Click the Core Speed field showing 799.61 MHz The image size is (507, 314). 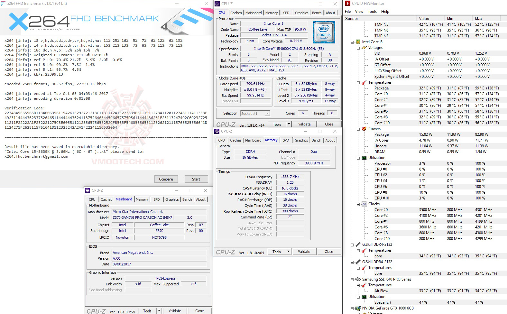[255, 84]
